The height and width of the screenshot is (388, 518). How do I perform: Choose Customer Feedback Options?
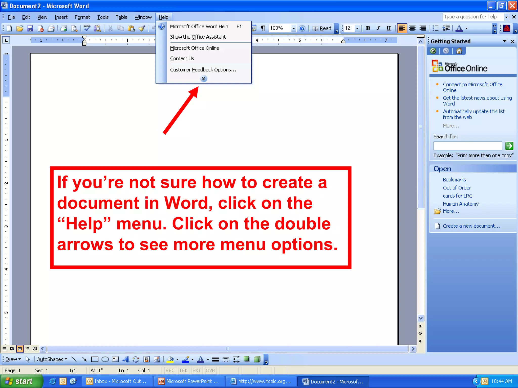pos(204,70)
